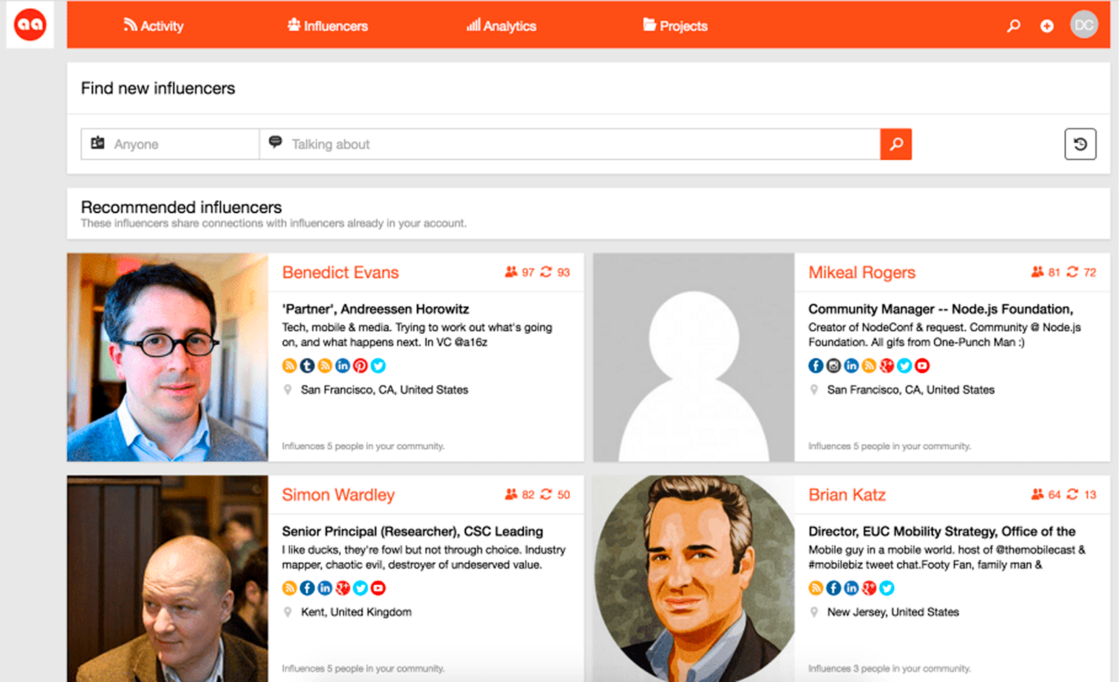Click the refresh icon on Simon Wardley's card

[546, 494]
